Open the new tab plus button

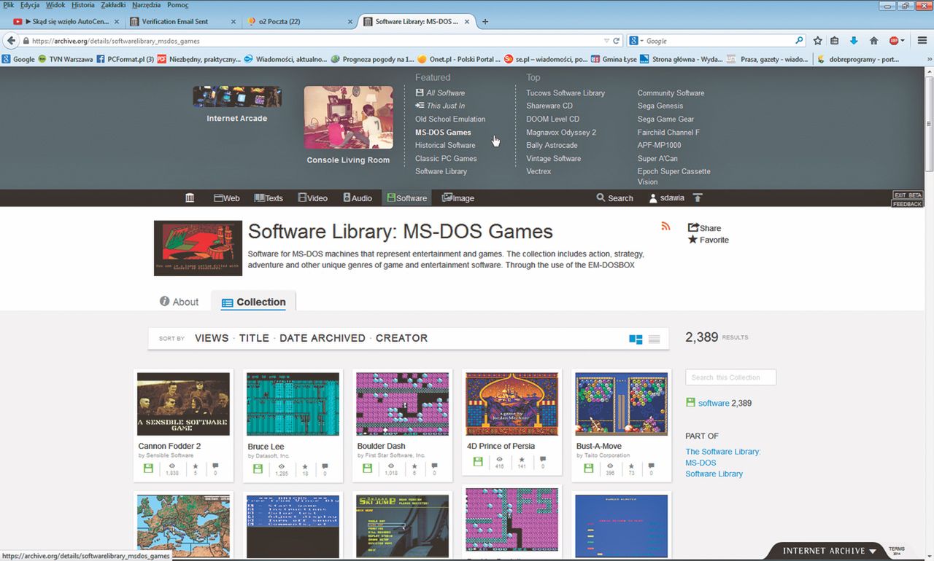[485, 21]
